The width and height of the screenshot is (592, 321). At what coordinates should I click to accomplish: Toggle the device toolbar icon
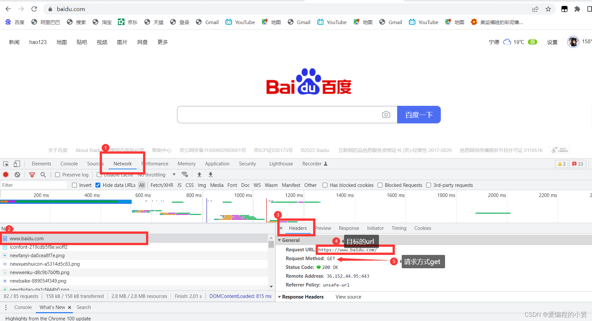[17, 164]
